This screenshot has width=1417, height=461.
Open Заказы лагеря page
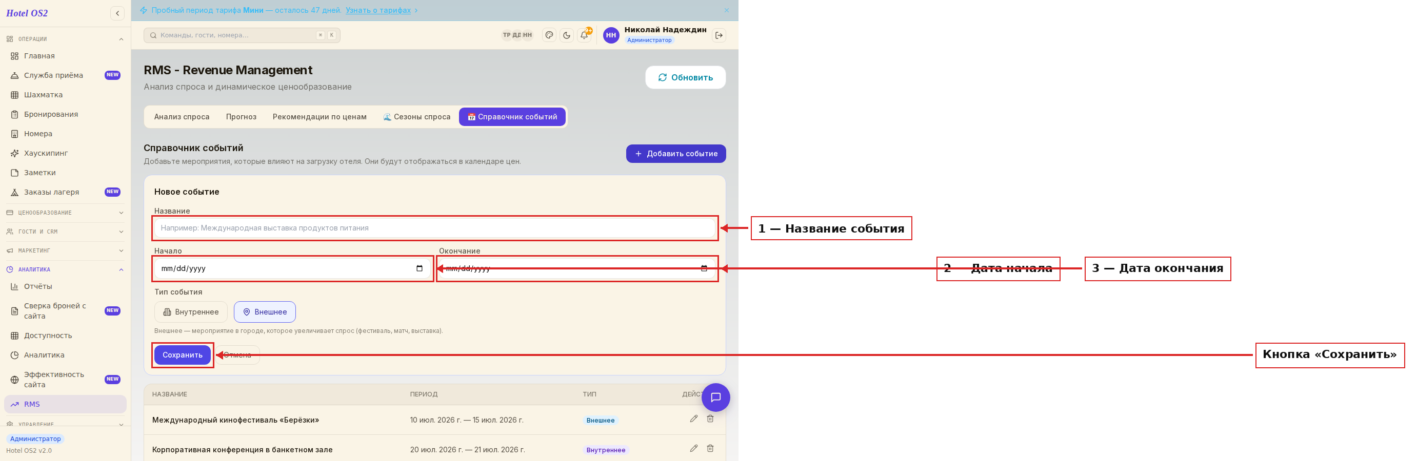pyautogui.click(x=66, y=192)
